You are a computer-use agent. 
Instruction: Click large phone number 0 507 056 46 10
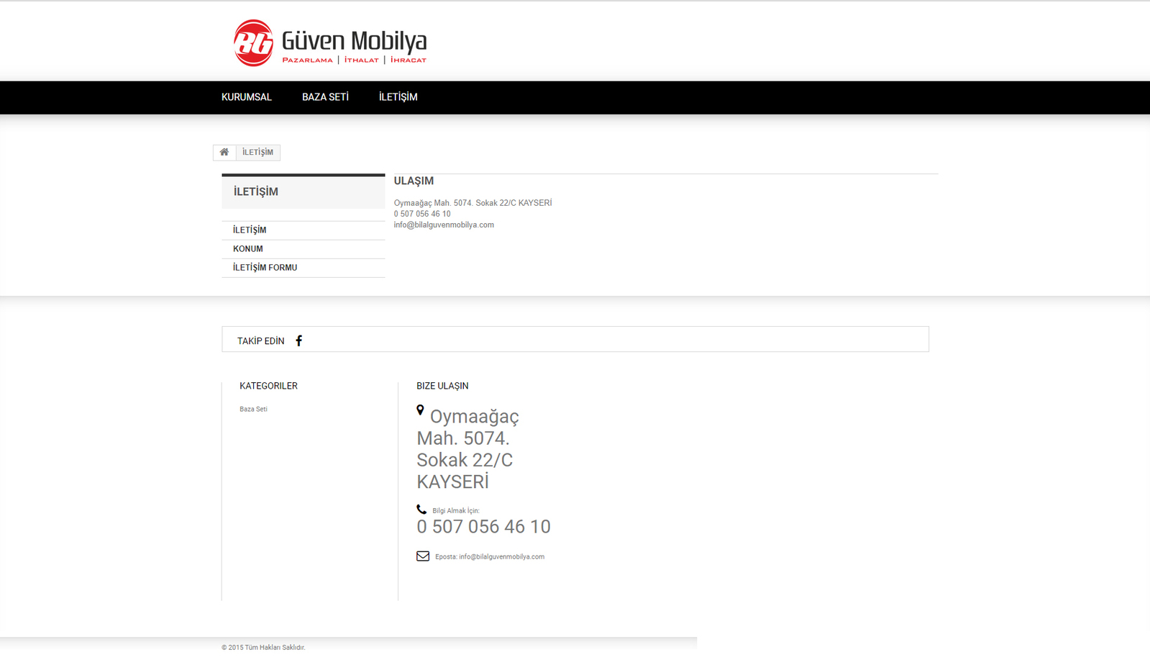[x=483, y=527]
